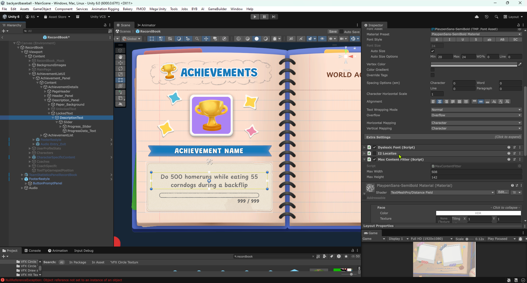
Task: Enable the I2 Localize component checkbox
Action: pyautogui.click(x=374, y=153)
